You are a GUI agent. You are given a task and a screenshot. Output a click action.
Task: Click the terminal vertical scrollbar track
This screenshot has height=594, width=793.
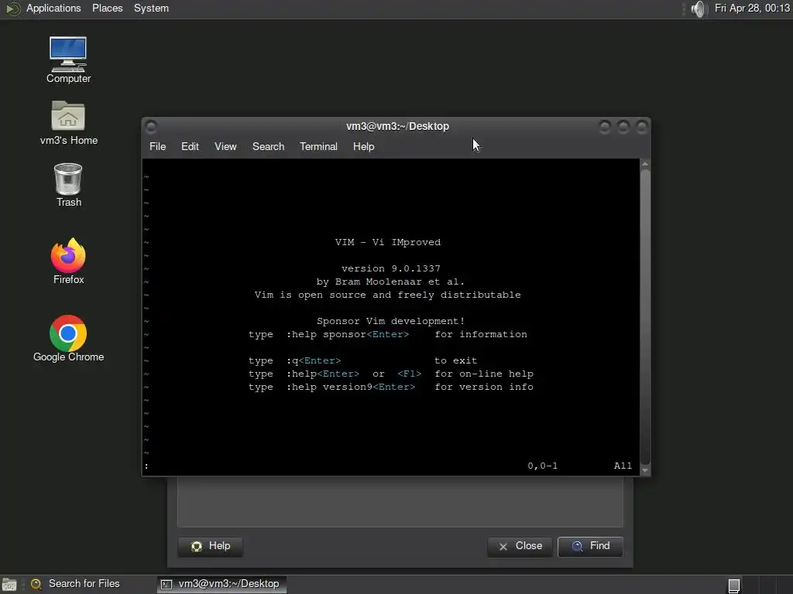point(645,317)
